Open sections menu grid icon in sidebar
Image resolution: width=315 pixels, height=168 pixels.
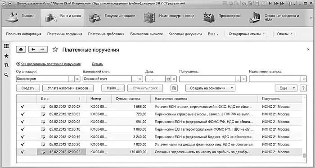[6, 46]
